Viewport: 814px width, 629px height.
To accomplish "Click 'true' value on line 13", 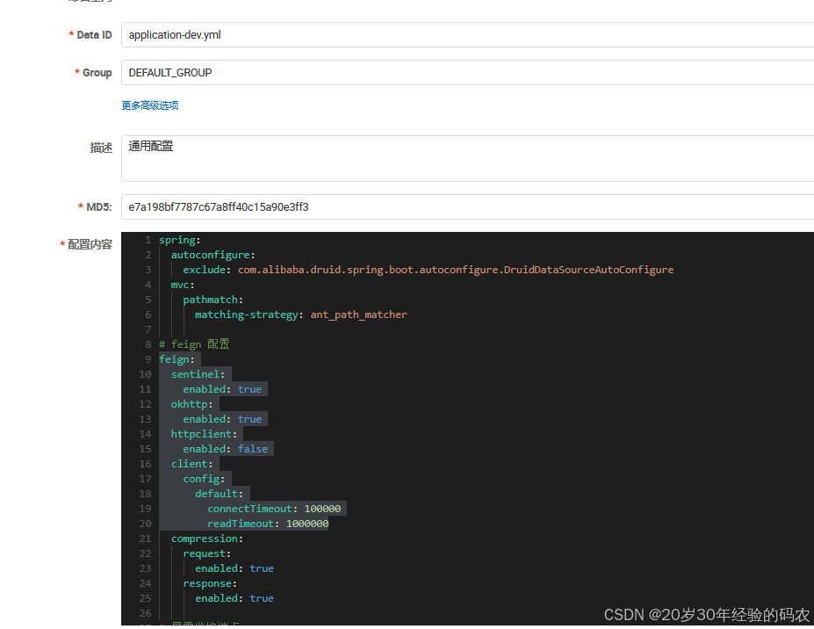I will [x=249, y=419].
